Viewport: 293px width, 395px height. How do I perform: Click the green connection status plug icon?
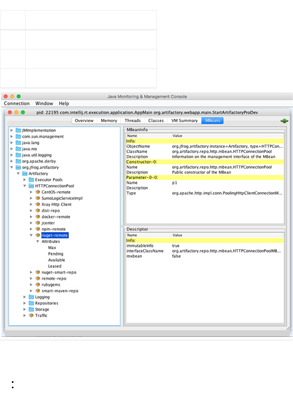click(284, 121)
